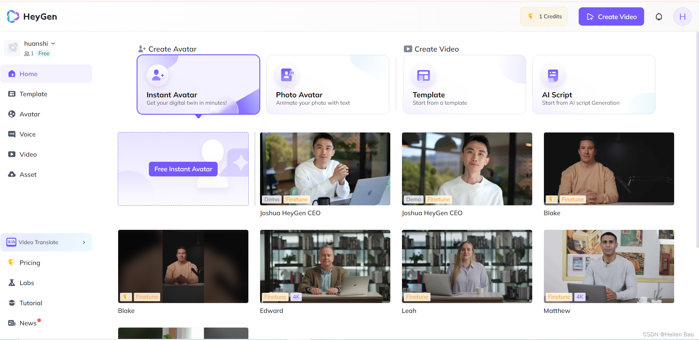Open the Labs page

click(46, 283)
